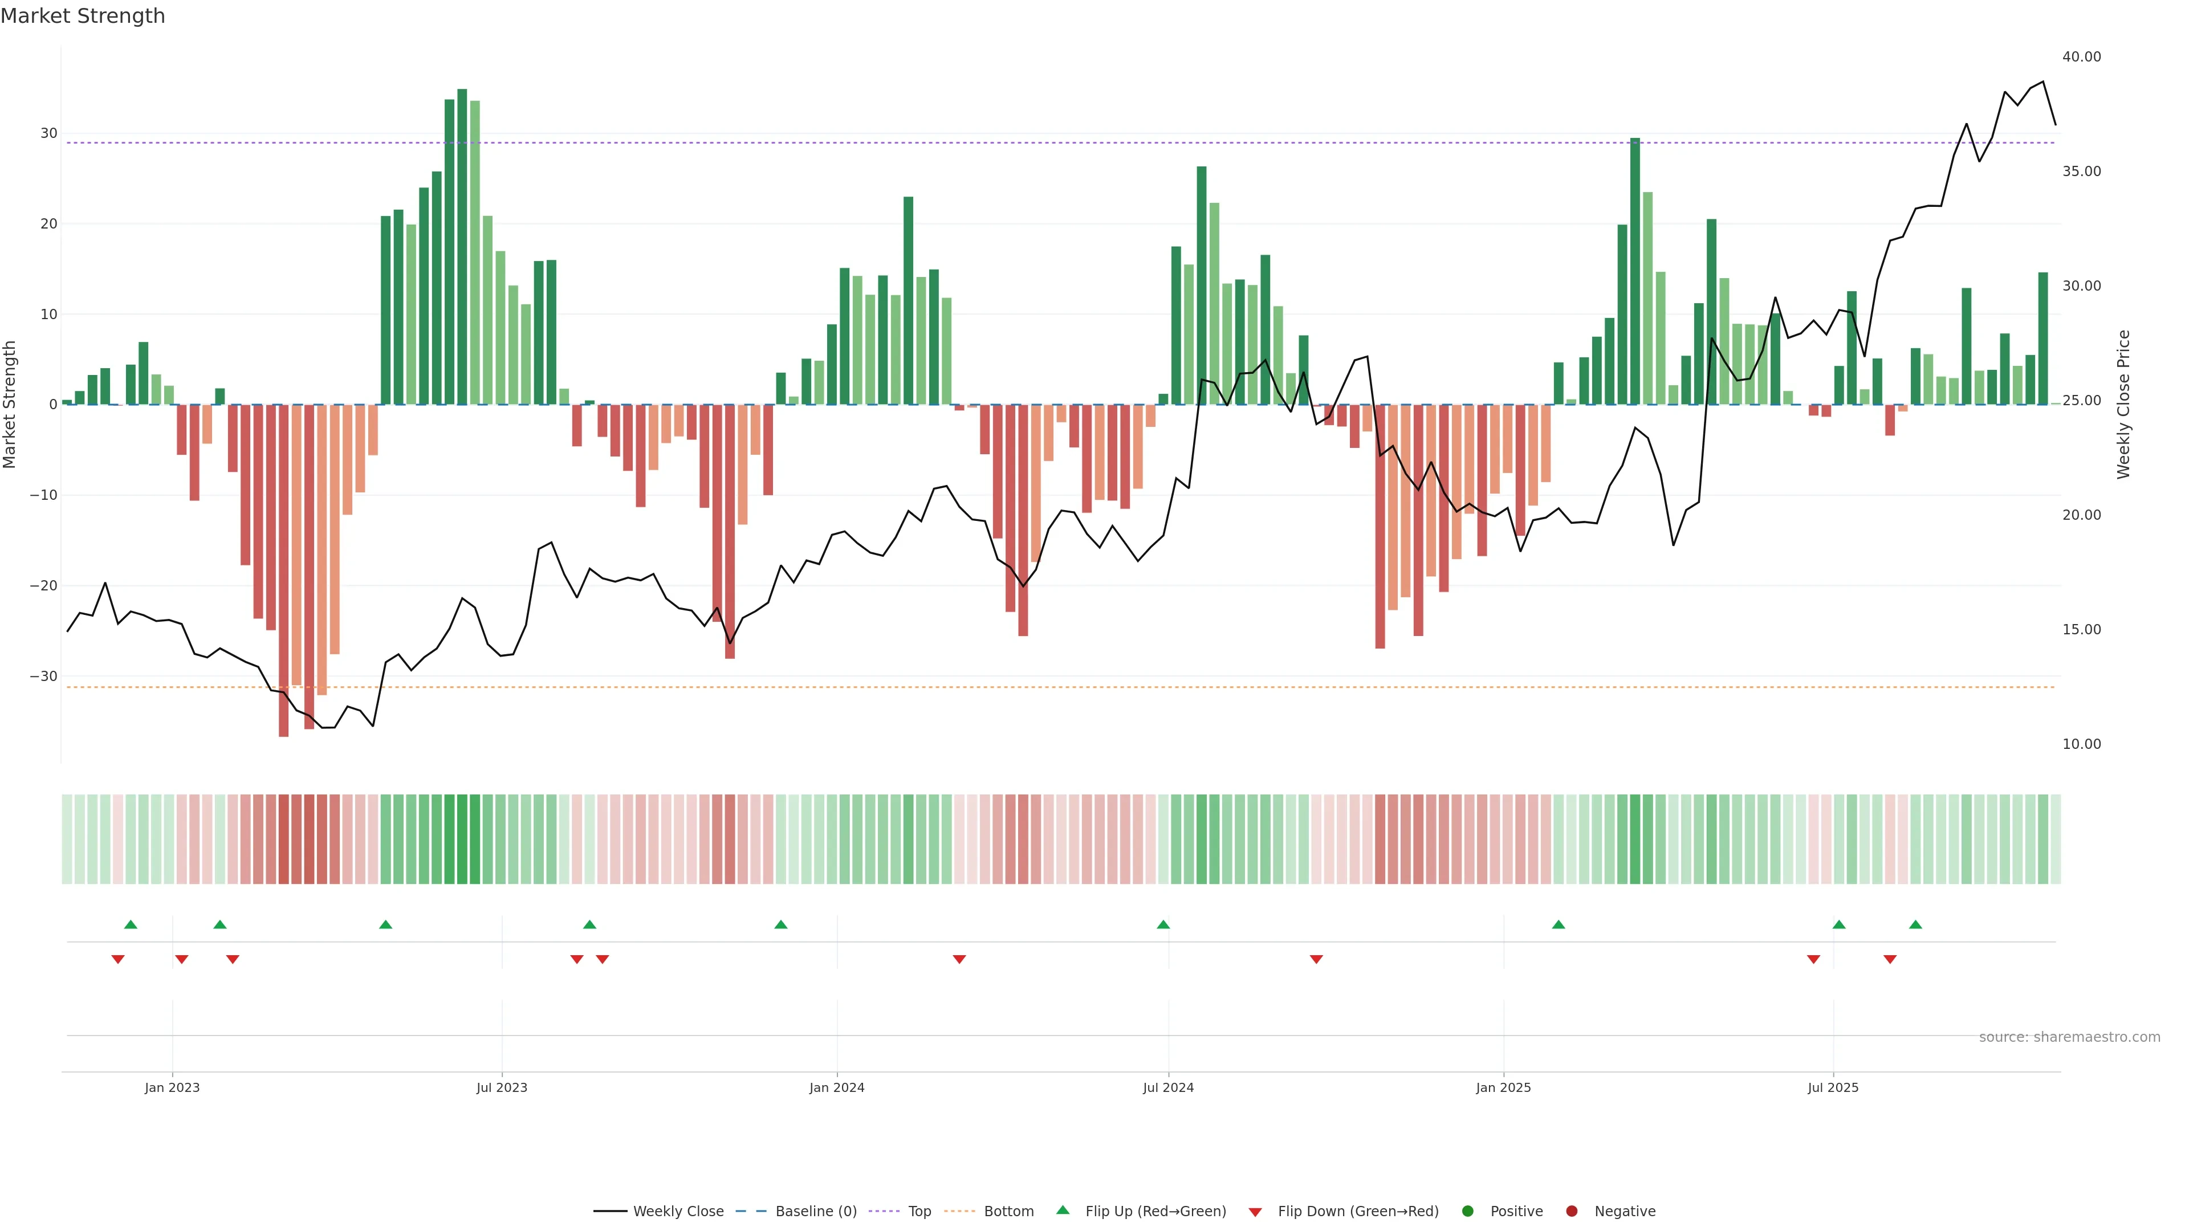Click the dark red Negative circle legend icon
Screen dimensions: 2189x1231
tap(1571, 1212)
